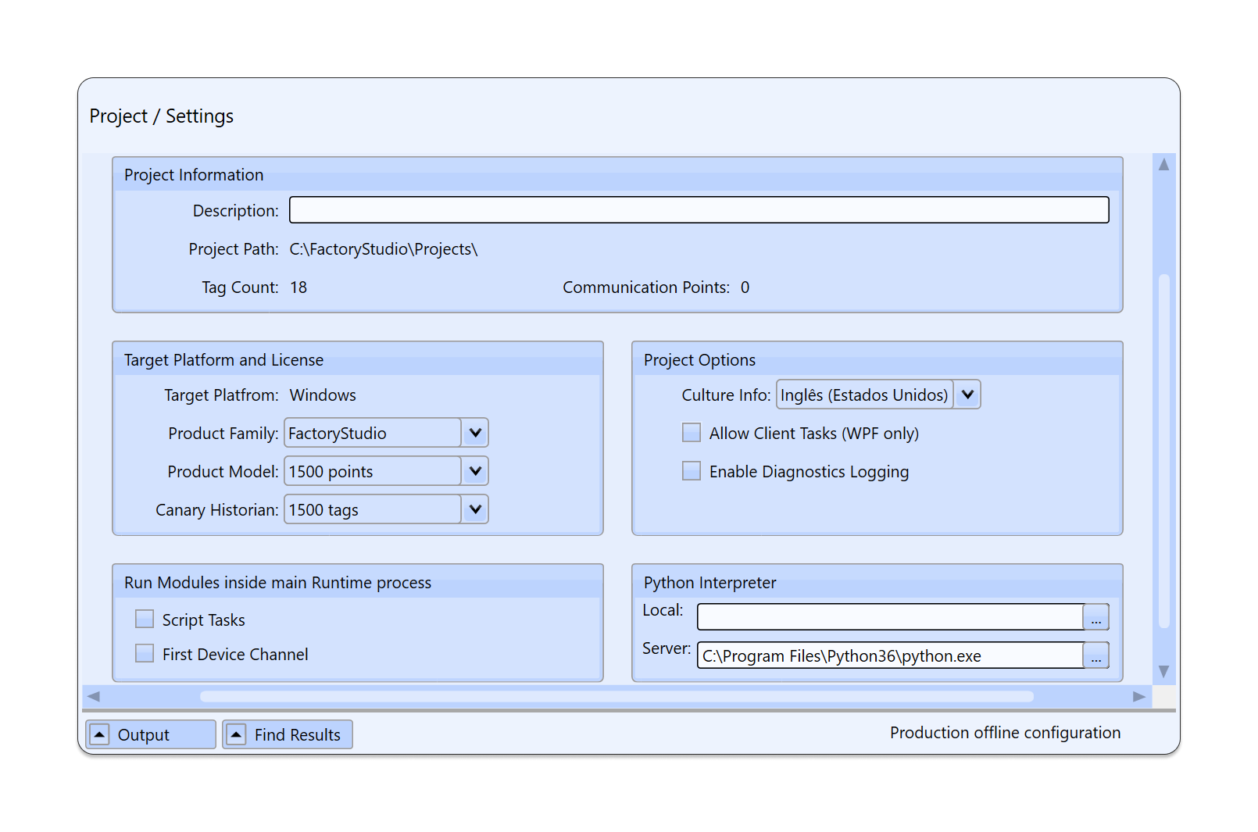Toggle Enable Diagnostics Logging checkbox
This screenshot has height=832, width=1258.
(692, 471)
